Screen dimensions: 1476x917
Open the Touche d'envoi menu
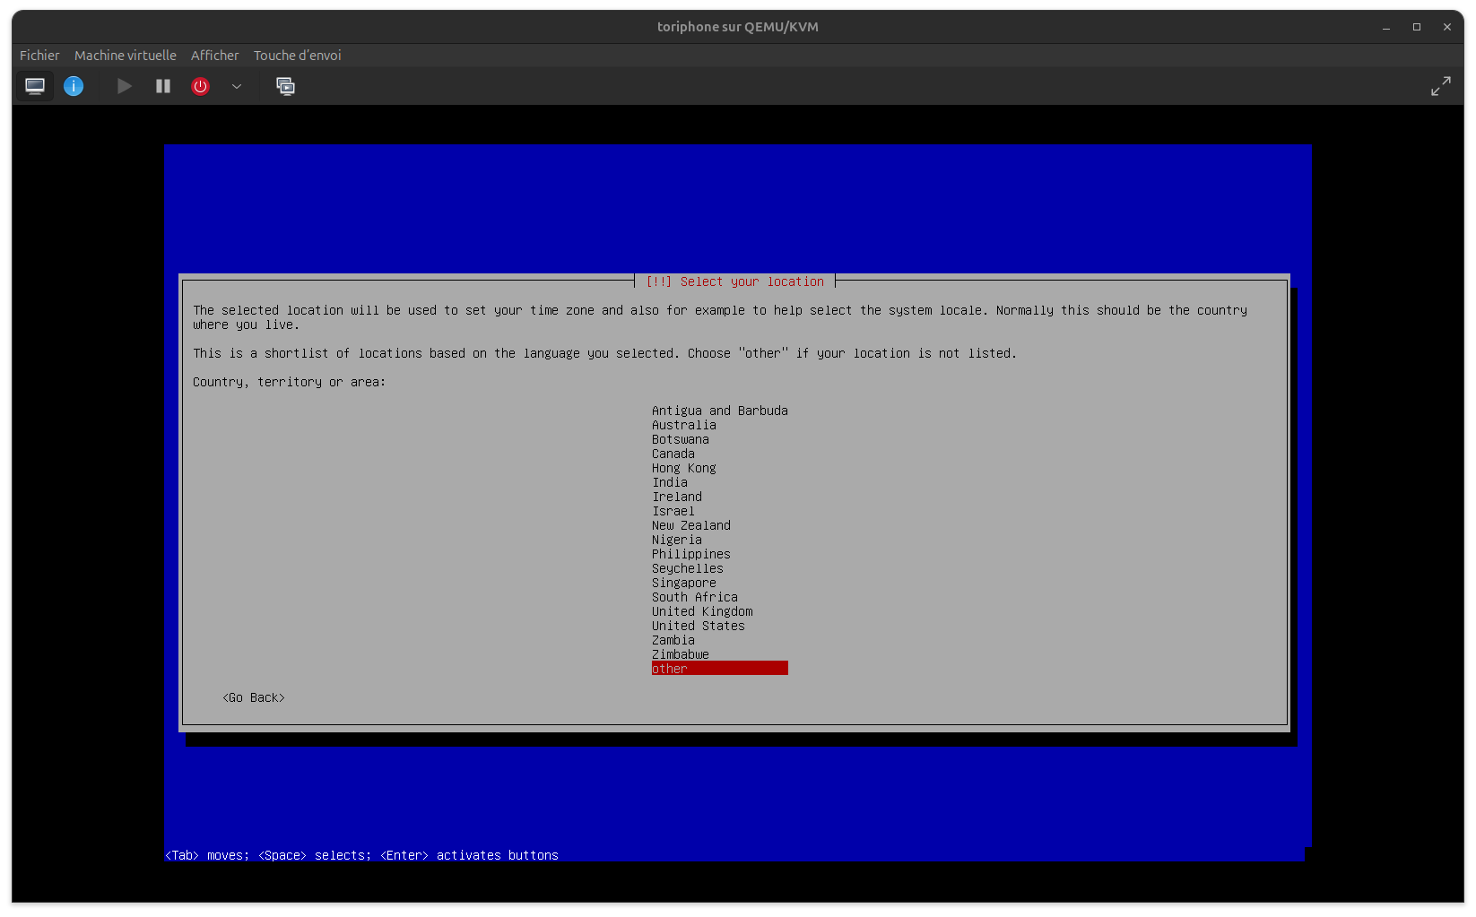click(x=297, y=56)
